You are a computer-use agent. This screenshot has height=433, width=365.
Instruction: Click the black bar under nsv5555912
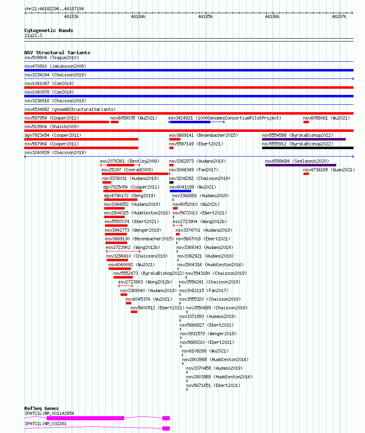pyautogui.click(x=308, y=148)
